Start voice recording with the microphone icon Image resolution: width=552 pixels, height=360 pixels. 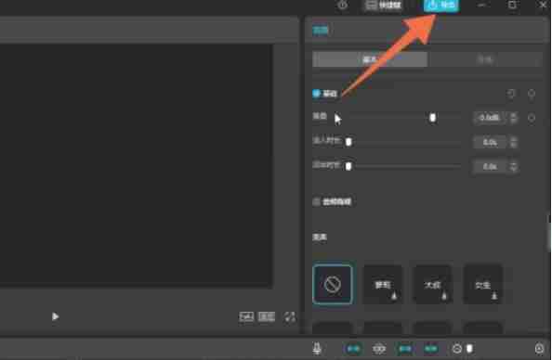[317, 348]
